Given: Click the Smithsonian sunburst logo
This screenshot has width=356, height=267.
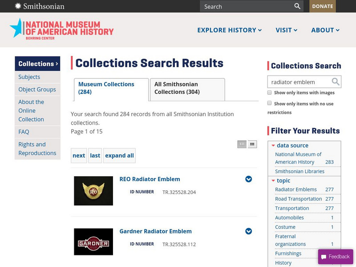Looking at the screenshot, I should (18, 6).
